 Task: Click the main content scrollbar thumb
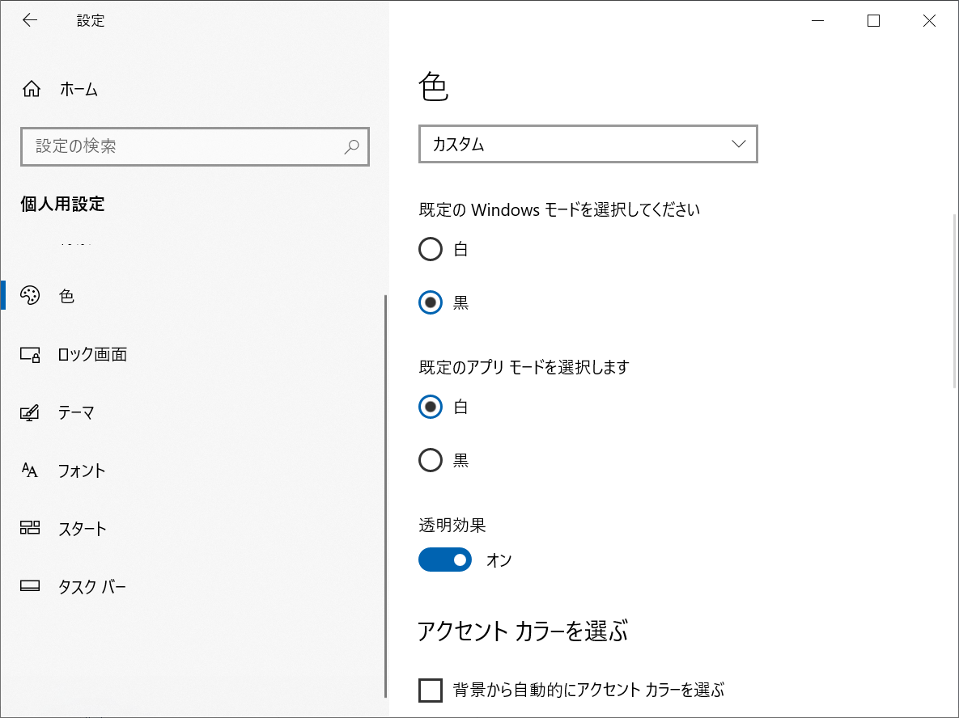click(x=955, y=302)
